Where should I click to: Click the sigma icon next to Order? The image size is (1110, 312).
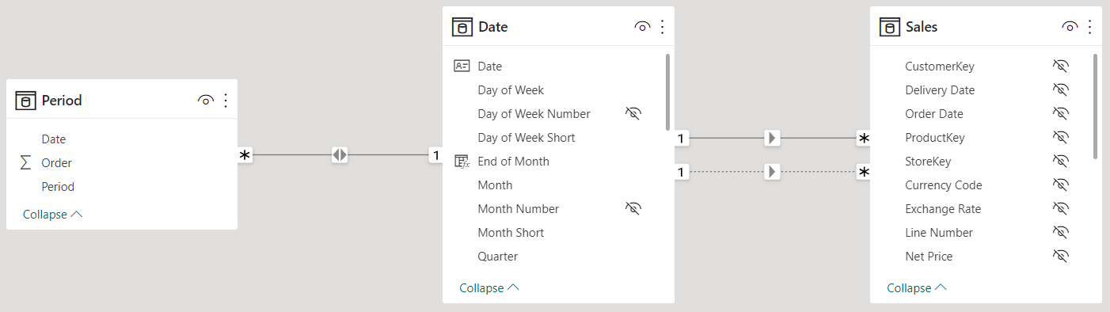(x=25, y=163)
